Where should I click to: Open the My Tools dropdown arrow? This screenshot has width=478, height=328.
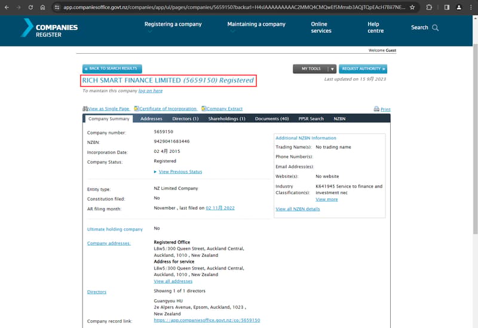[x=332, y=69]
